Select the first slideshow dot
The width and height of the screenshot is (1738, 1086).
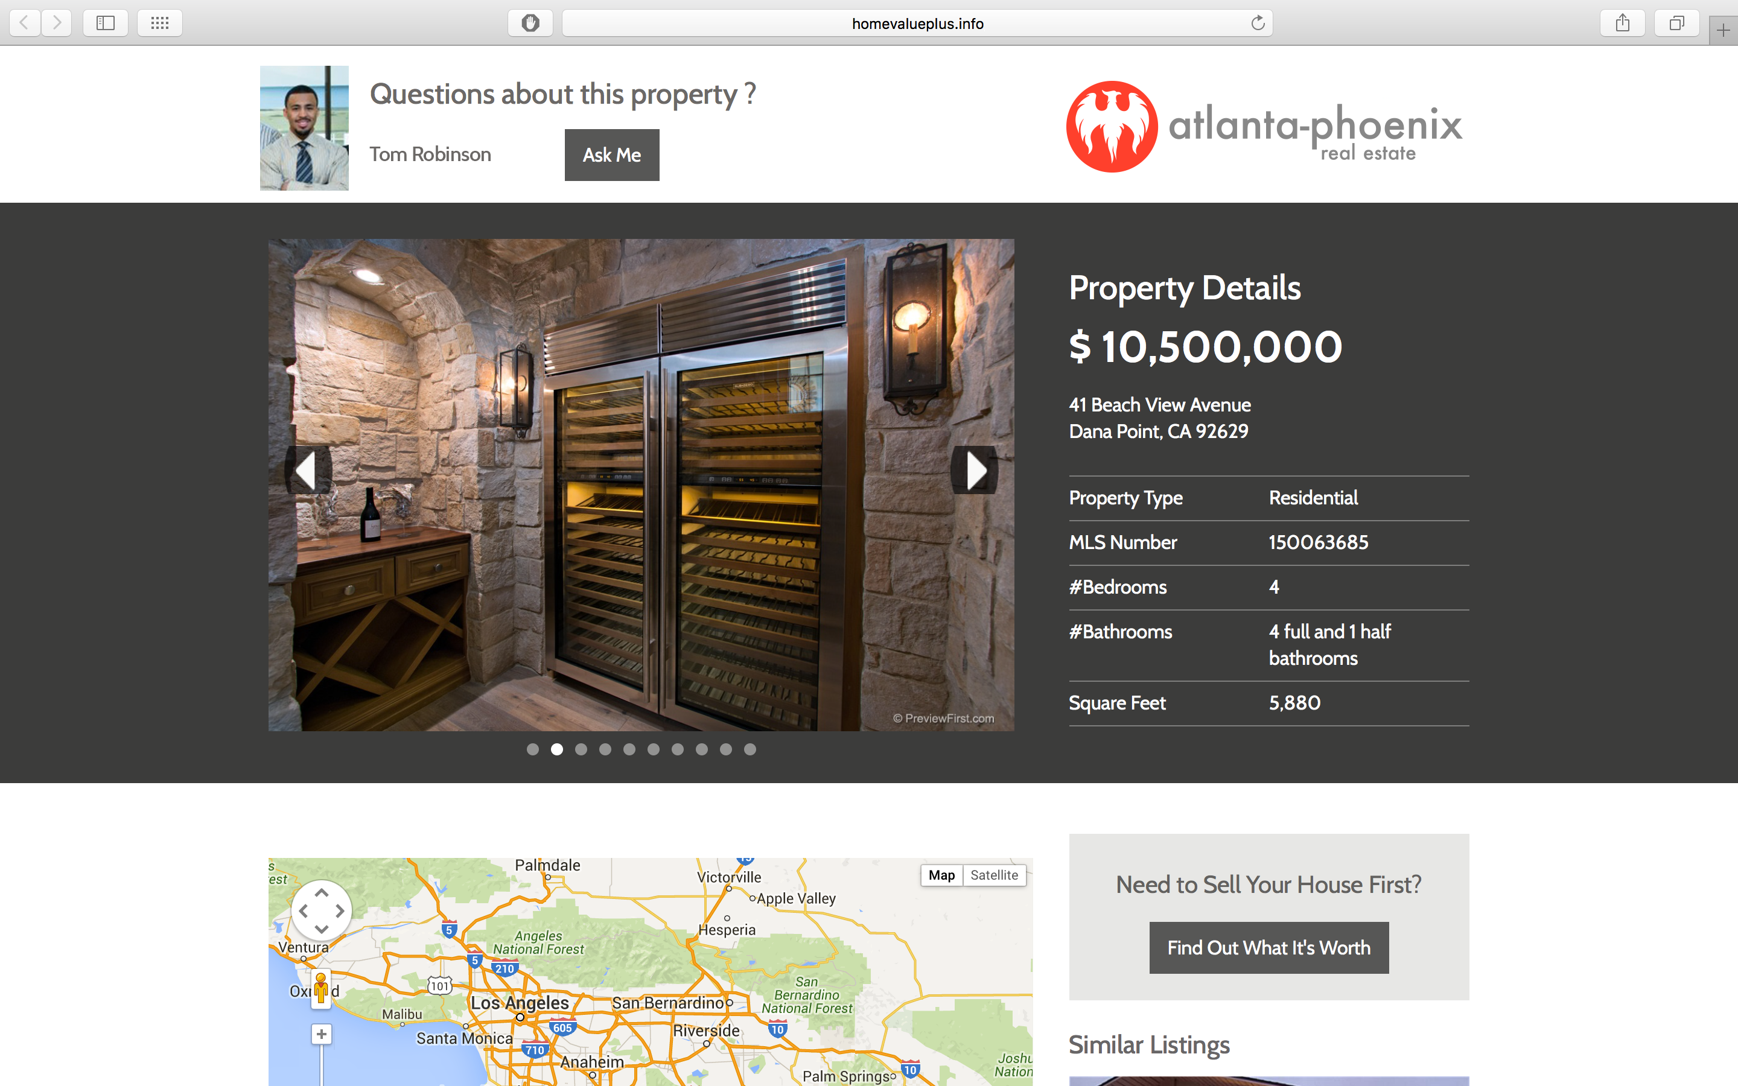point(533,749)
